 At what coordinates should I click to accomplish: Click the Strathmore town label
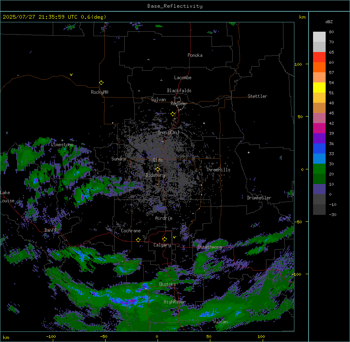[210, 247]
